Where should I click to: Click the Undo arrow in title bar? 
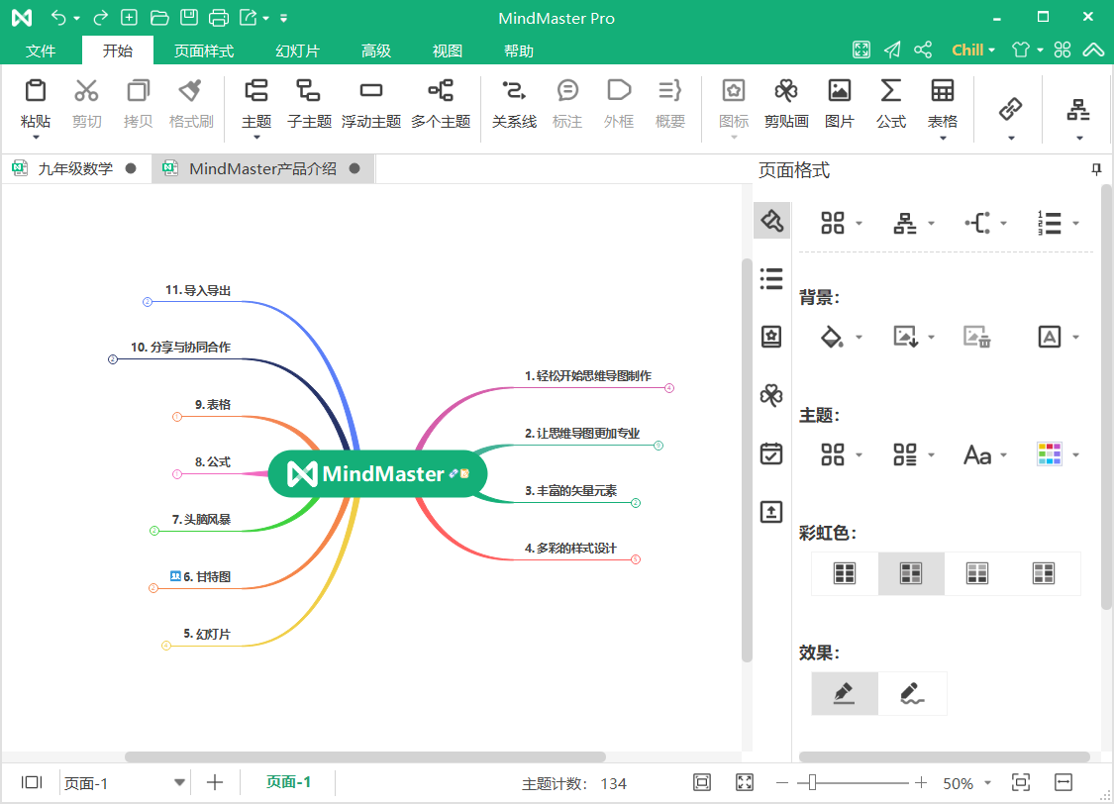tap(59, 18)
